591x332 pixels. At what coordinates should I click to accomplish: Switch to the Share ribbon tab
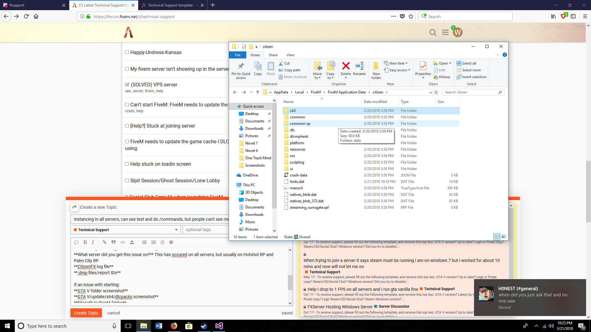(273, 55)
